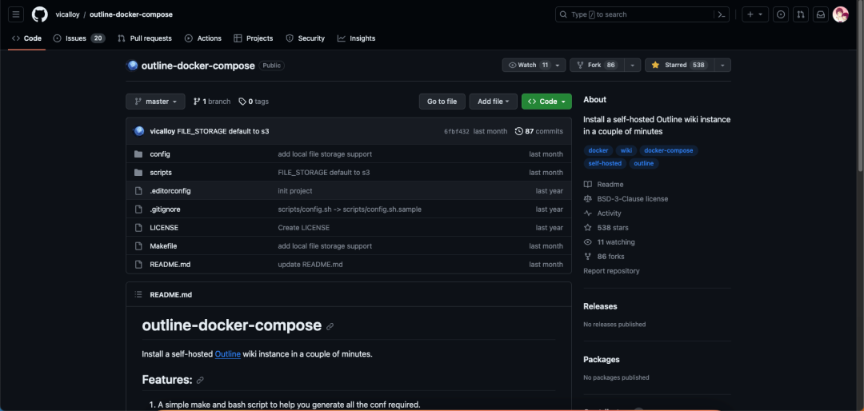Click the Go to file button
This screenshot has height=411, width=864.
pyautogui.click(x=442, y=102)
